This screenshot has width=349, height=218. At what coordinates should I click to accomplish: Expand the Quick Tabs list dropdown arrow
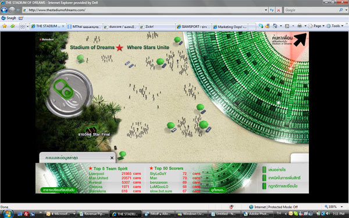[27, 27]
